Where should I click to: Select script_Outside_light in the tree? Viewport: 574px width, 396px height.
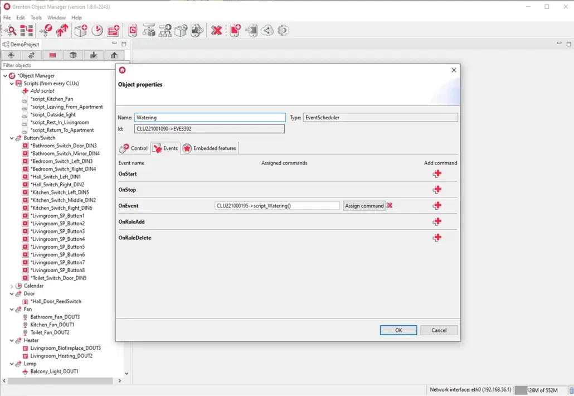(x=52, y=115)
